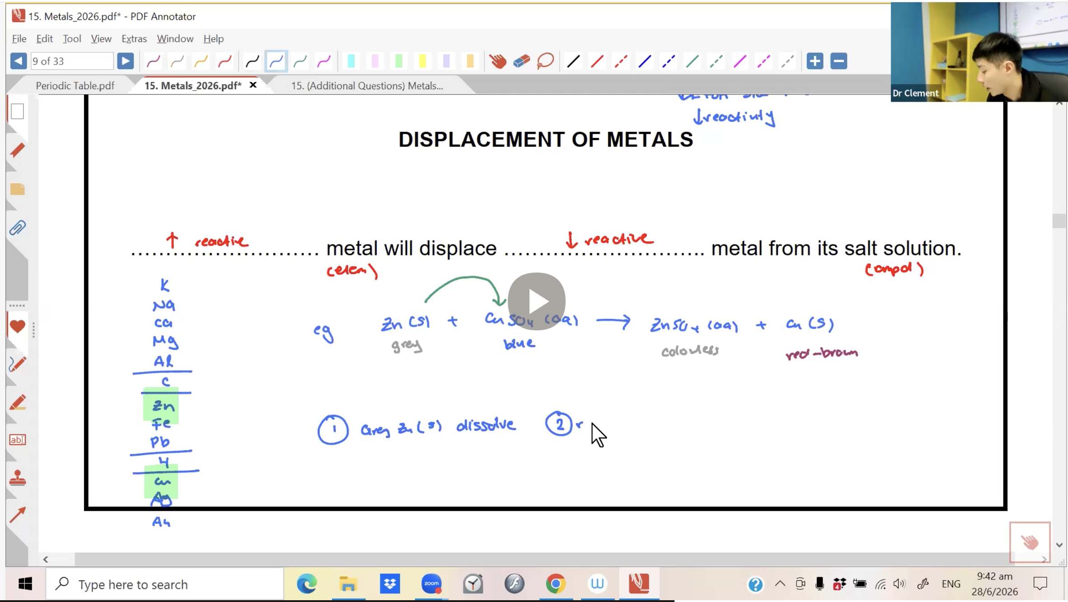
Task: Open the sticky note sidebar panel
Action: coord(17,189)
